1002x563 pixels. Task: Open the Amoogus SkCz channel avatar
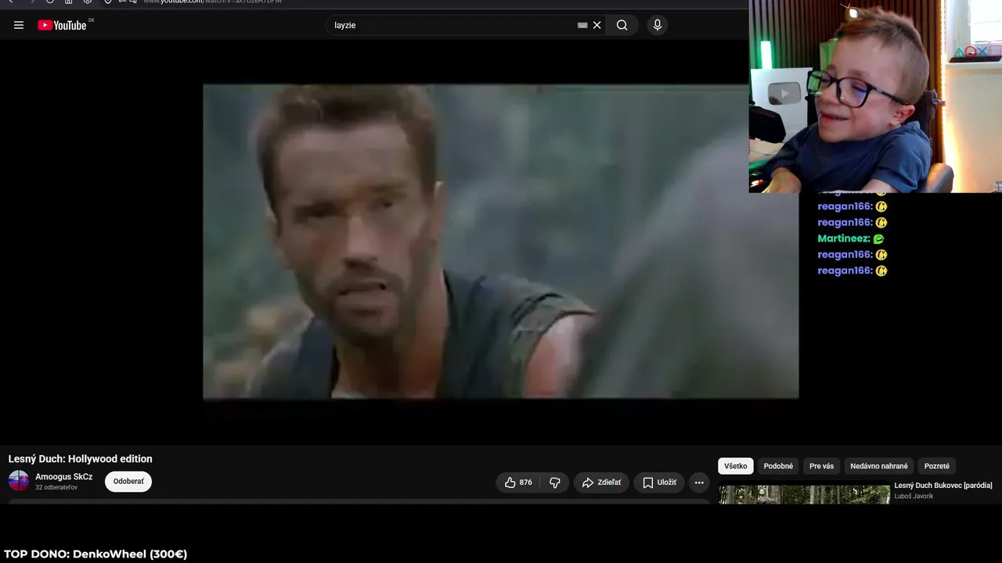19,481
